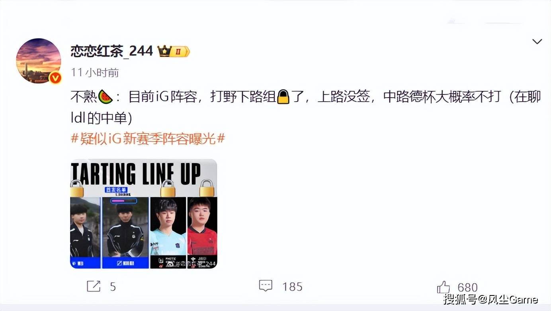The width and height of the screenshot is (551, 311).
Task: Click the 11小时前 timestamp
Action: [95, 73]
